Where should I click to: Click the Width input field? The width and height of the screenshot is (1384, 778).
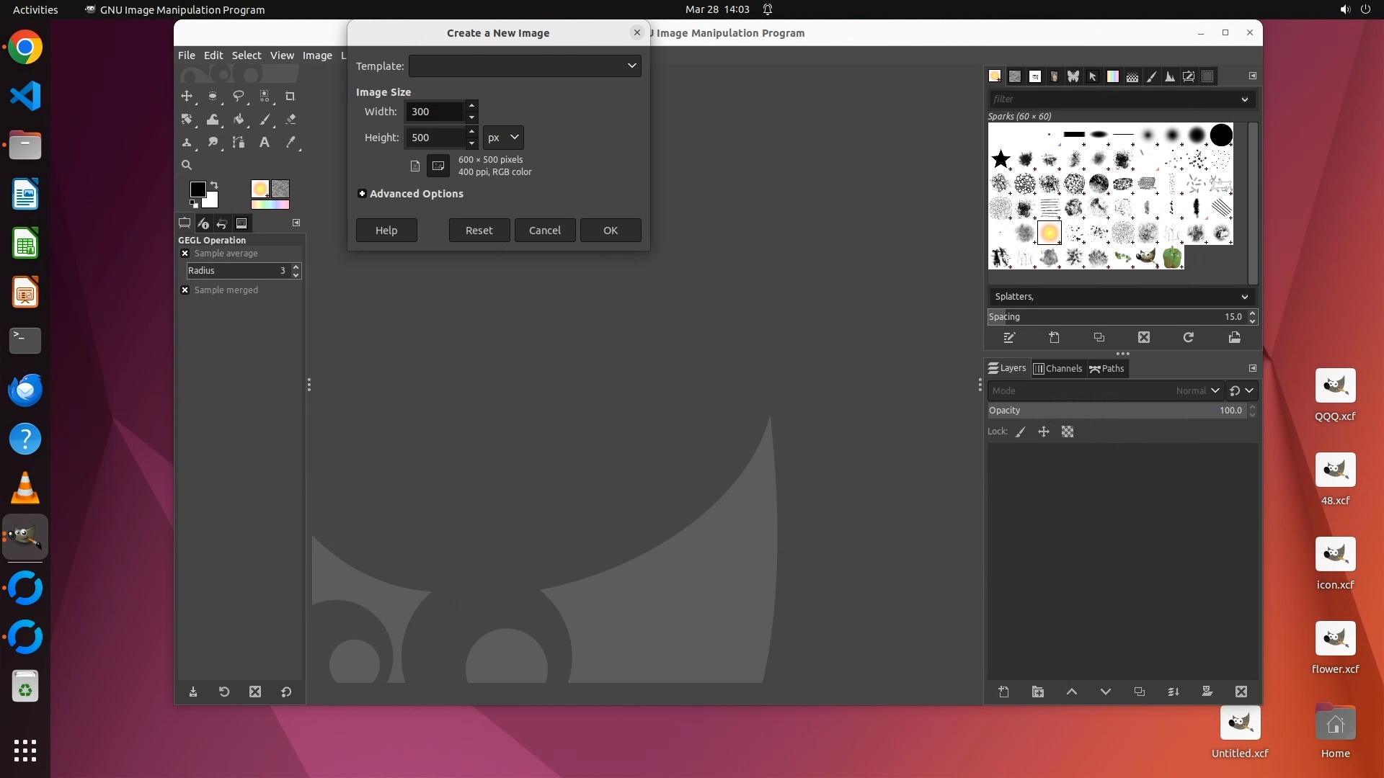click(x=435, y=112)
